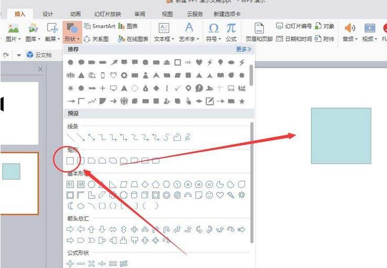Open the 视图 tab
The height and width of the screenshot is (268, 387).
167,14
